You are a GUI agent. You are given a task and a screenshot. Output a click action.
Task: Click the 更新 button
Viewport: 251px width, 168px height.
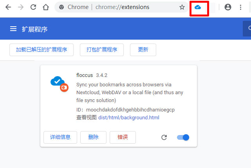(143, 50)
